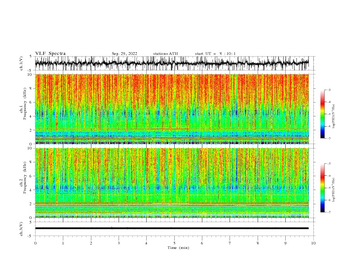Click the 'ch.3(V)' axis label
Image resolution: width=353 pixels, height=273 pixels.
pos(21,229)
